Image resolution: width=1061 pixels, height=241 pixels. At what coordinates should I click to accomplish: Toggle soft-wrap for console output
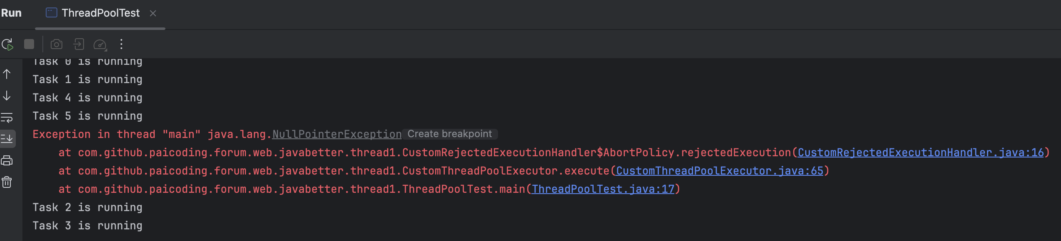click(x=7, y=118)
